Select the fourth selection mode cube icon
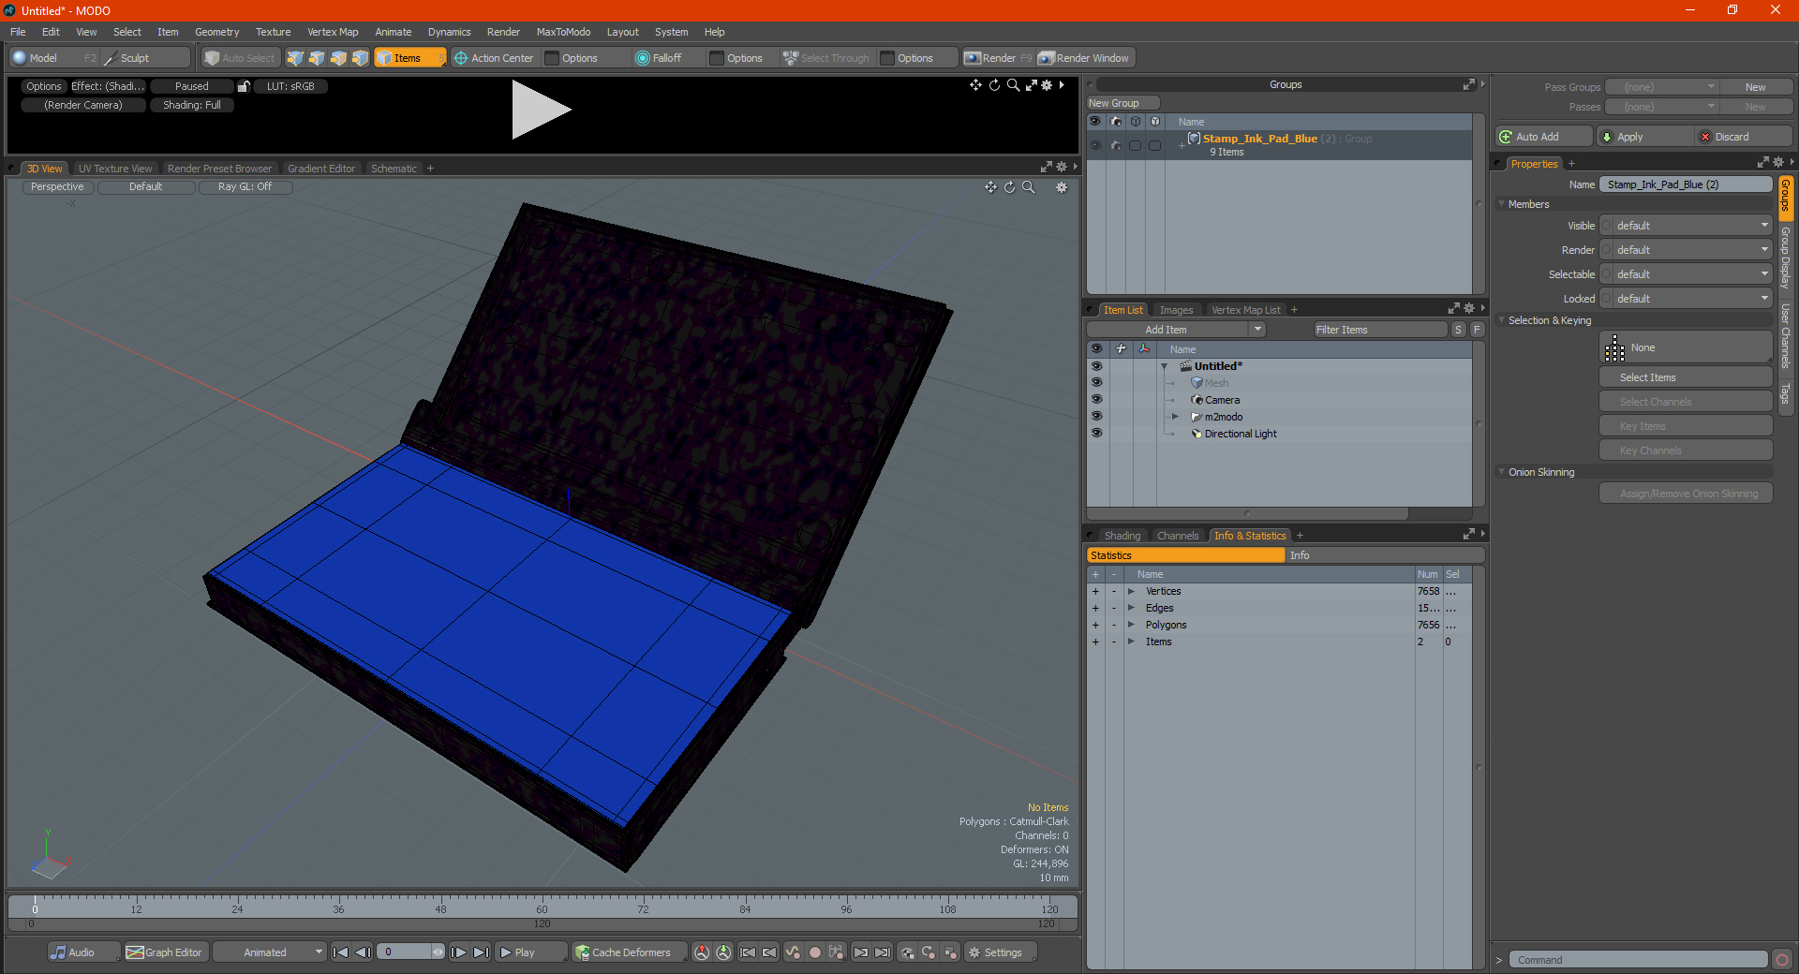 pos(360,58)
